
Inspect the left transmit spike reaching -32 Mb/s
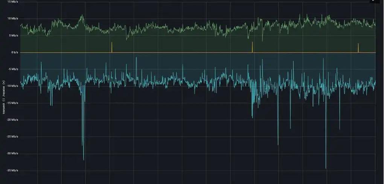point(84,157)
